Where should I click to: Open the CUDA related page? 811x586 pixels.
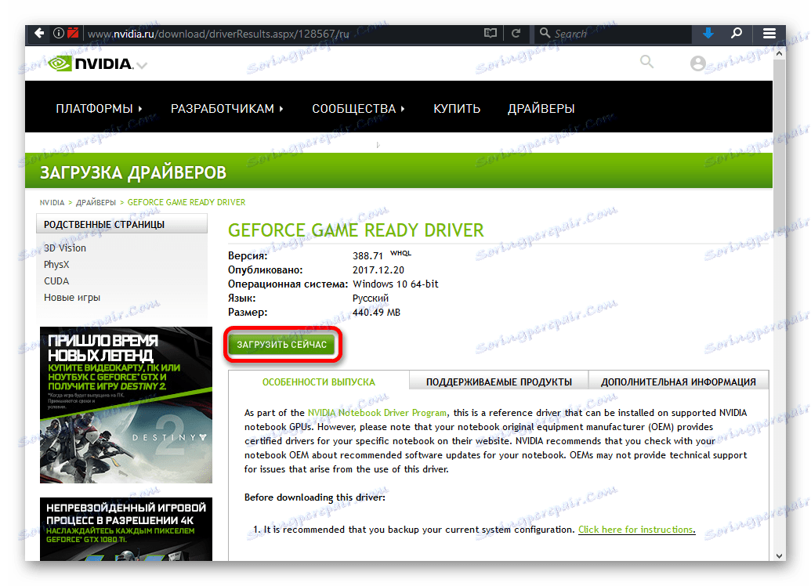click(56, 280)
